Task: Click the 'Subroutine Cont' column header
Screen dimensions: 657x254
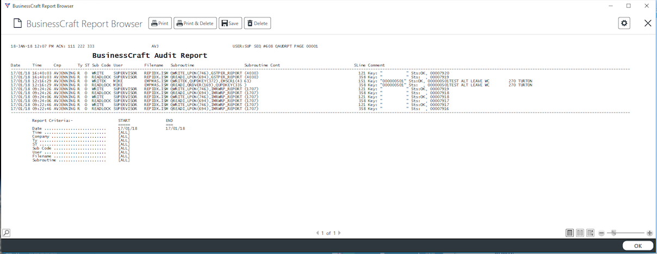Action: coord(262,65)
